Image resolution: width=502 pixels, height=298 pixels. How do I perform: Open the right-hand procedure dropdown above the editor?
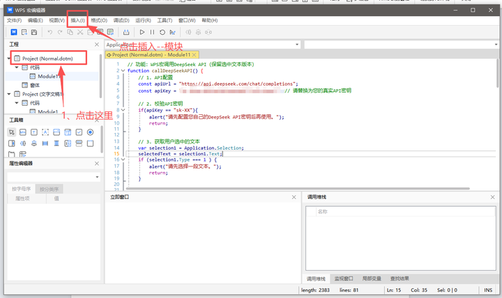click(496, 45)
